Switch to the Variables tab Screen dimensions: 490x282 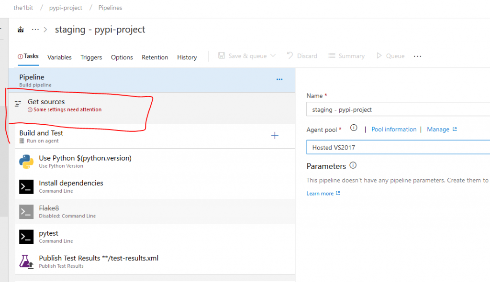(59, 57)
